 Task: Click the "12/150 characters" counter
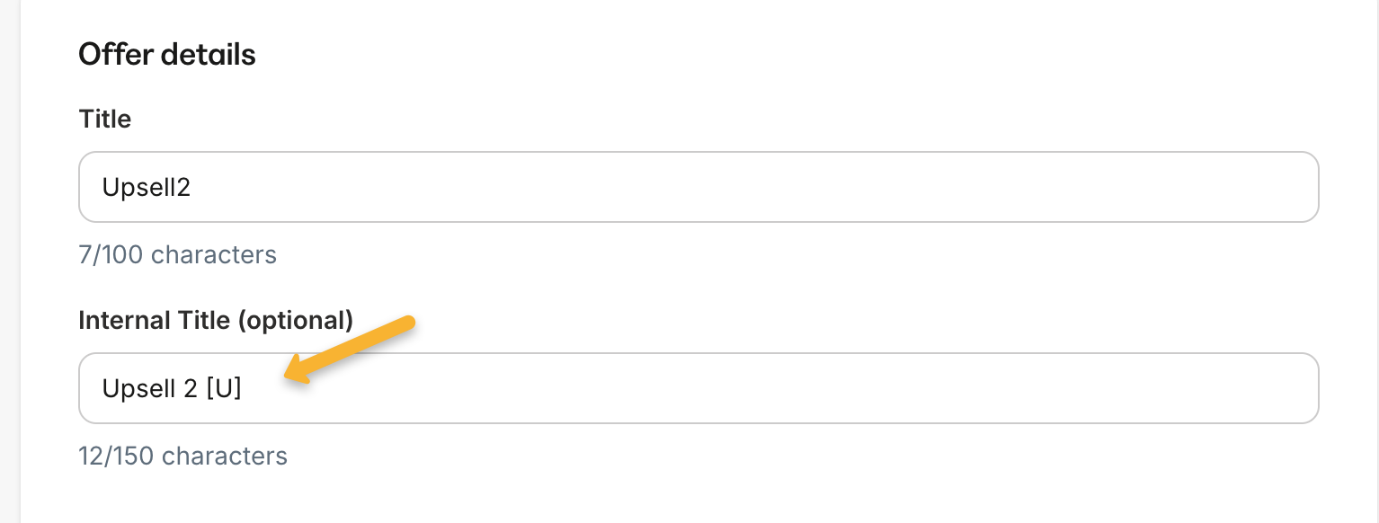coord(182,456)
